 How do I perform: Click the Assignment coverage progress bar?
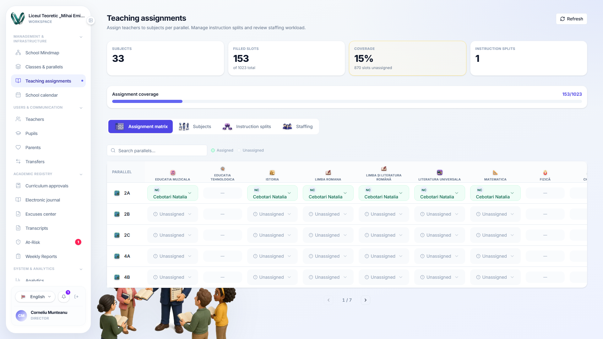tap(347, 101)
